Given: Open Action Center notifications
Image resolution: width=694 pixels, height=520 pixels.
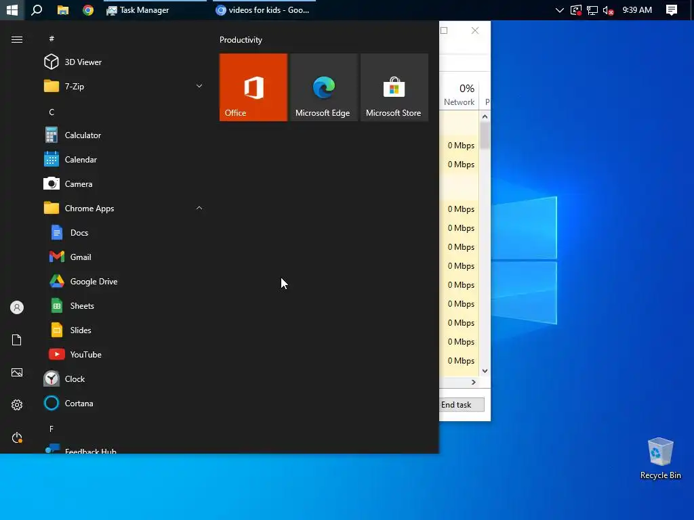Looking at the screenshot, I should (672, 9).
